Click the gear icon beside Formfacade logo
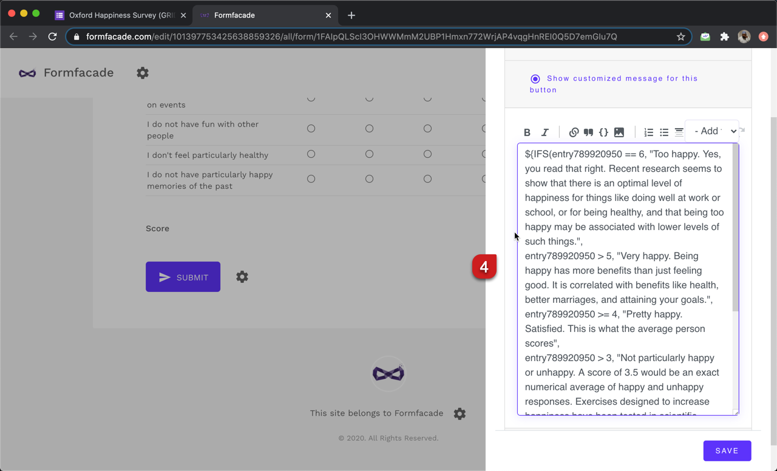The height and width of the screenshot is (471, 777). (143, 73)
